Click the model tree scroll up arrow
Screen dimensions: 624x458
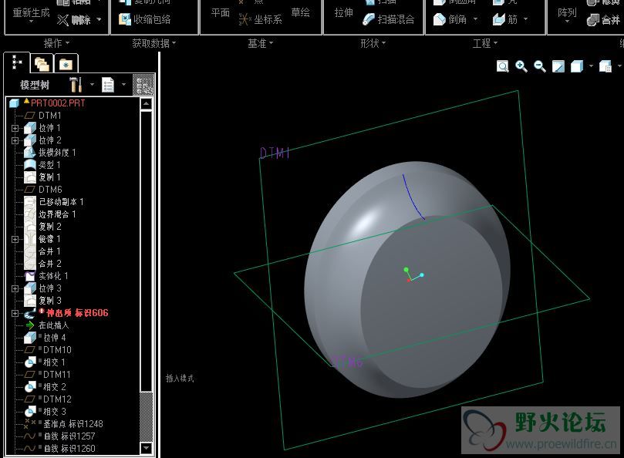tap(146, 103)
